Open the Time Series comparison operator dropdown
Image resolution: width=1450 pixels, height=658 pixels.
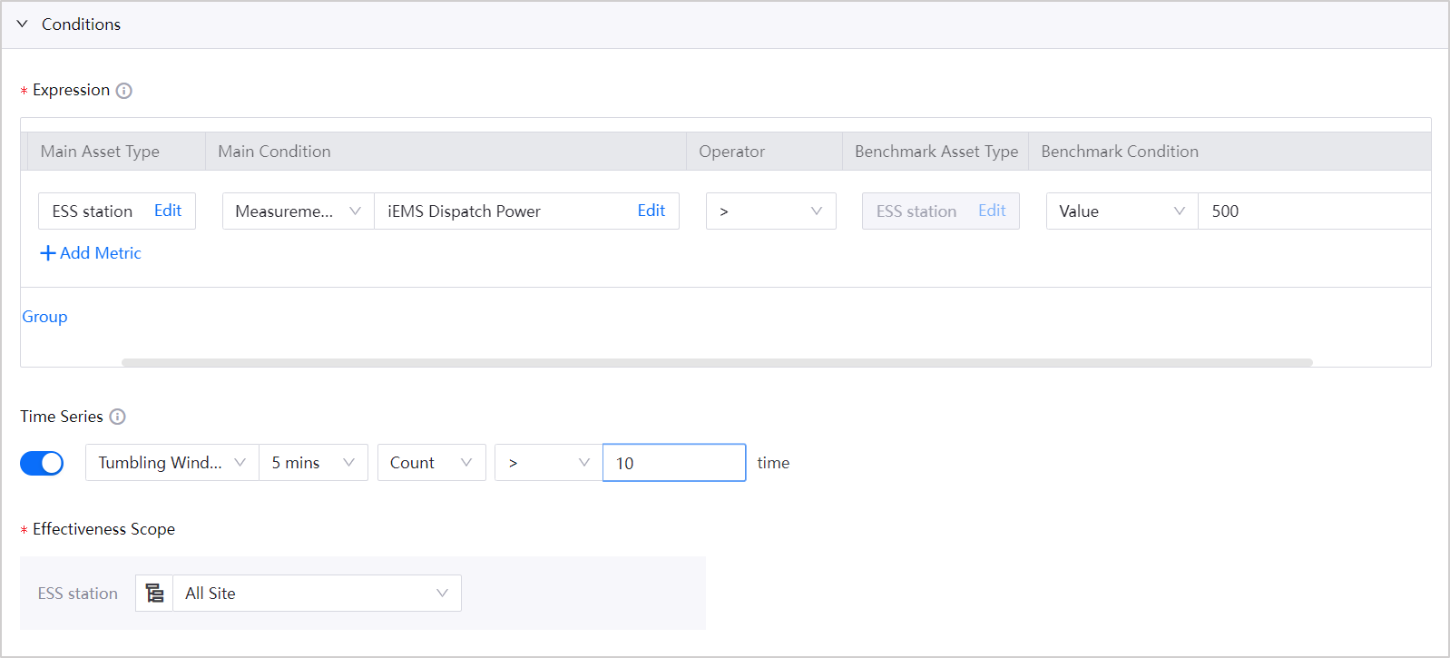548,463
